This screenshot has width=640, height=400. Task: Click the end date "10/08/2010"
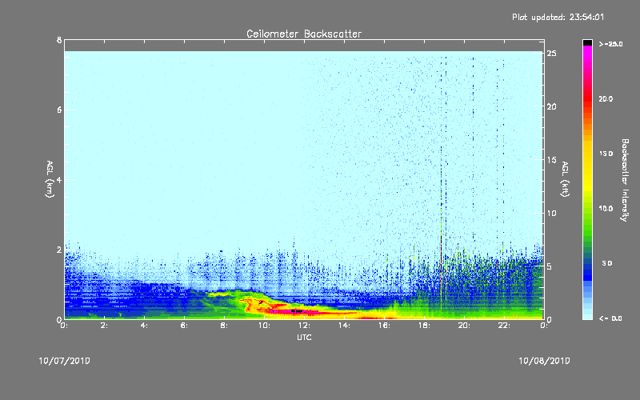544,361
